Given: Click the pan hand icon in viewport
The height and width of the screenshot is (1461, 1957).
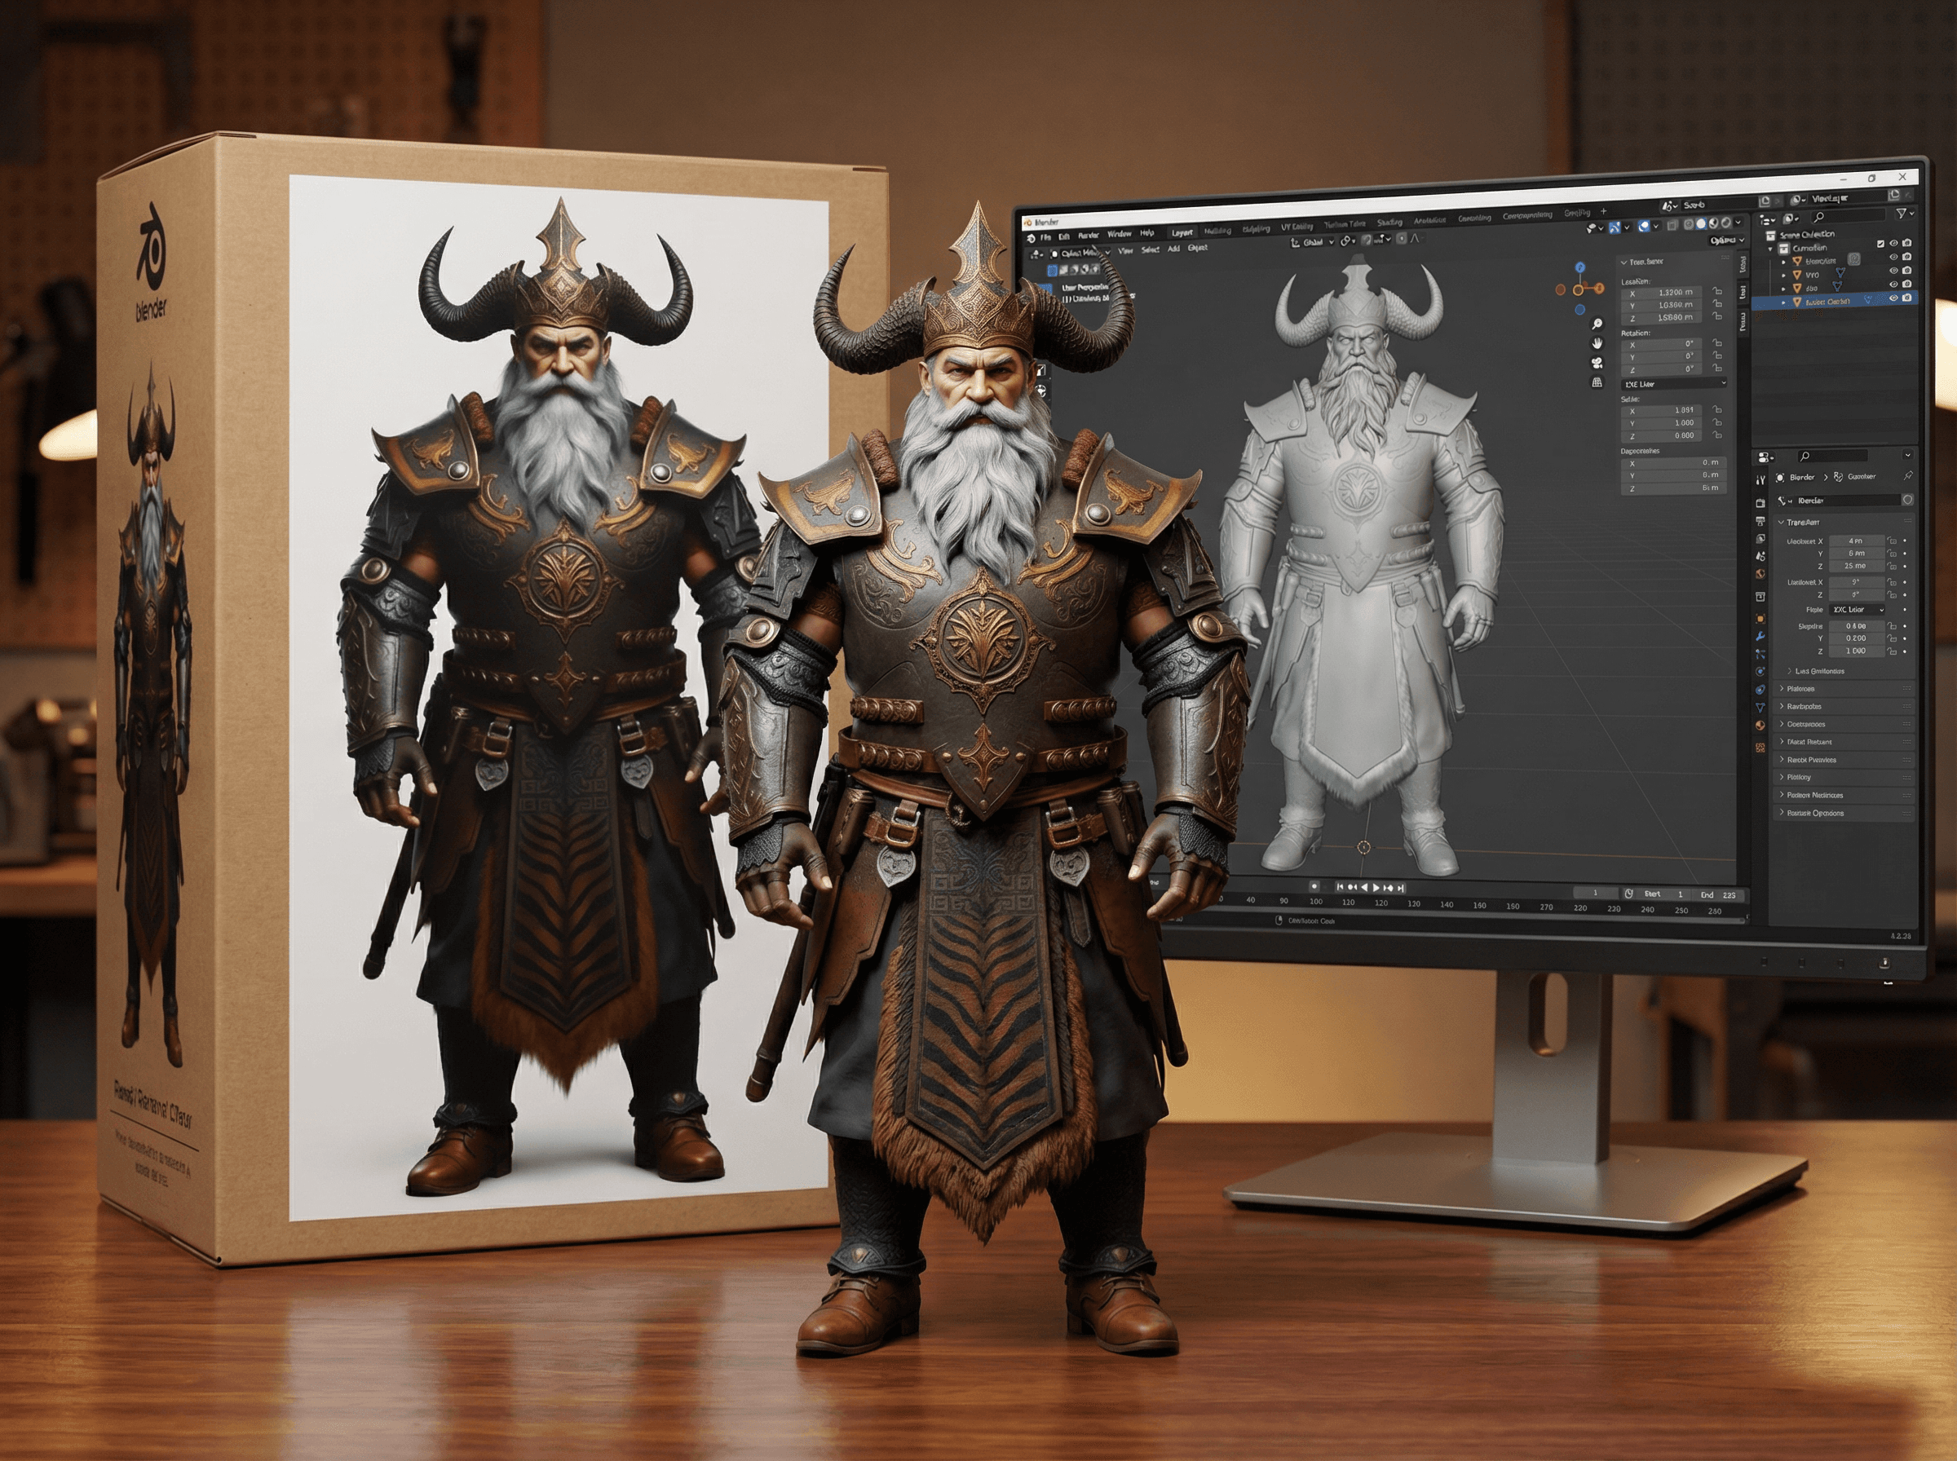Looking at the screenshot, I should click(1597, 343).
